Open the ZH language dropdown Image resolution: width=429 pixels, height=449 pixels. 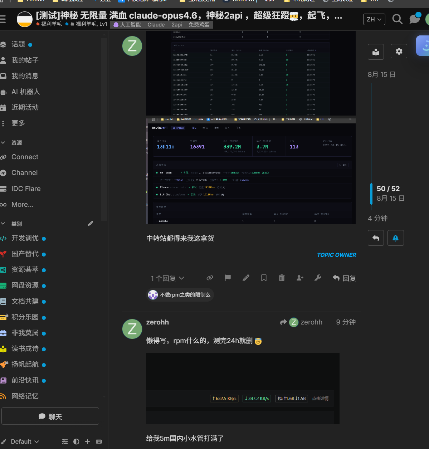pos(374,19)
